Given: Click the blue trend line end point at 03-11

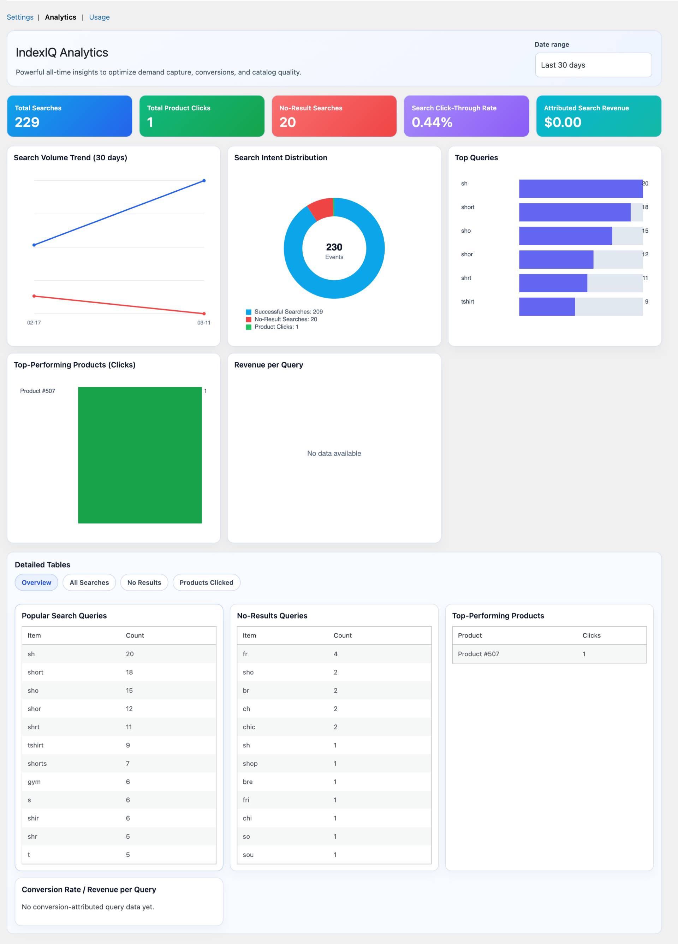Looking at the screenshot, I should click(x=204, y=181).
